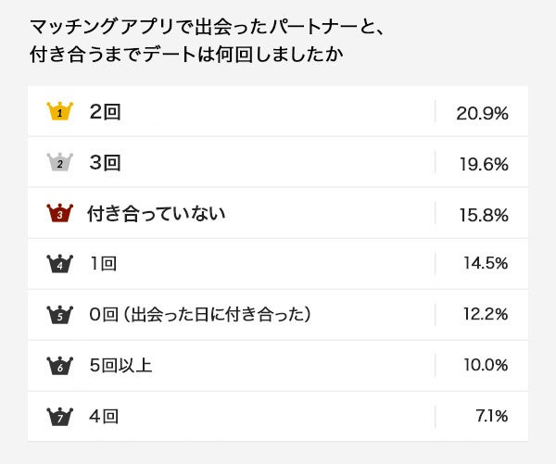Click the black rank 4 crown icon
The height and width of the screenshot is (464, 556).
59,264
